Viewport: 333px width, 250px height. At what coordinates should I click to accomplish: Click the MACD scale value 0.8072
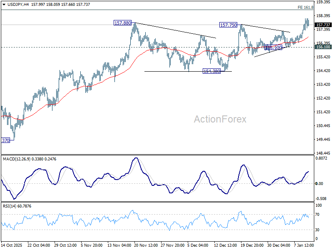[x=321, y=158]
